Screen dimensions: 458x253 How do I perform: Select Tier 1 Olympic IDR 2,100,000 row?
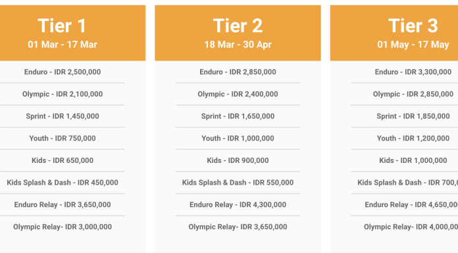click(x=63, y=94)
